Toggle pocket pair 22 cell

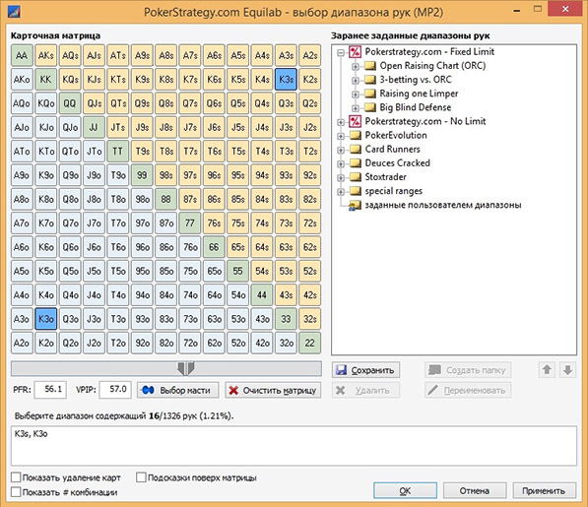[x=309, y=344]
